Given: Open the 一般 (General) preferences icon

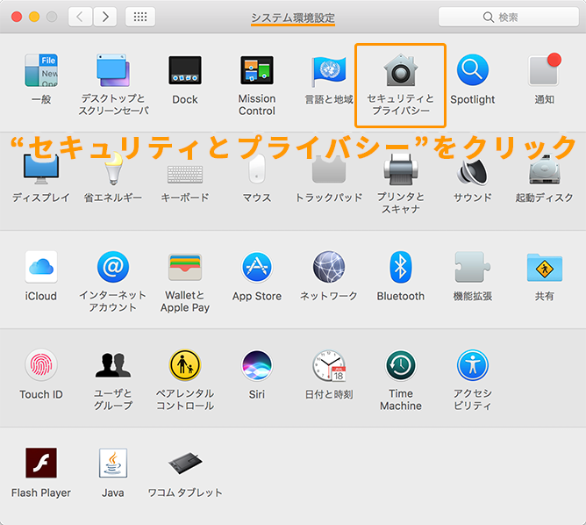Looking at the screenshot, I should (x=41, y=70).
